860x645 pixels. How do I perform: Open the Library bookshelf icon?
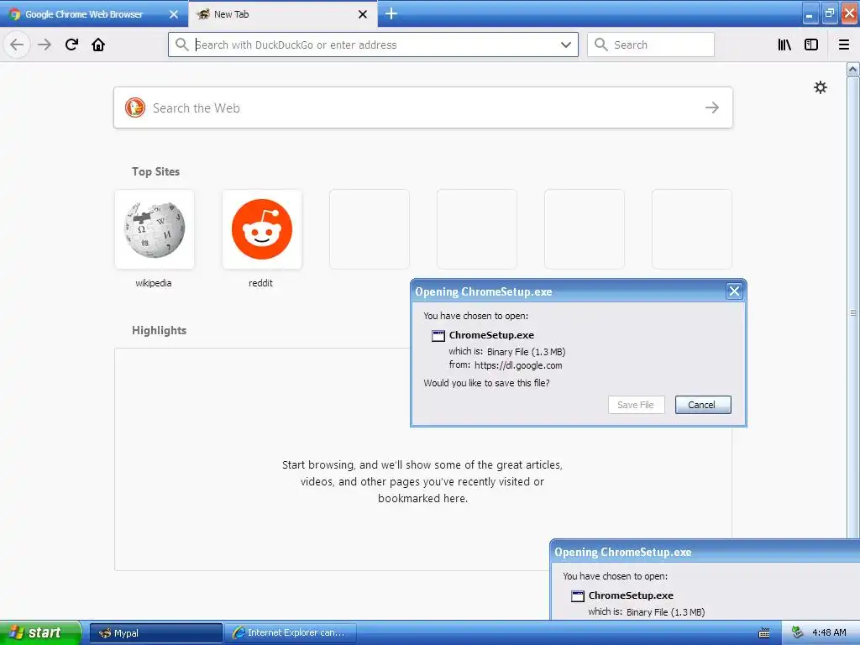click(x=784, y=45)
